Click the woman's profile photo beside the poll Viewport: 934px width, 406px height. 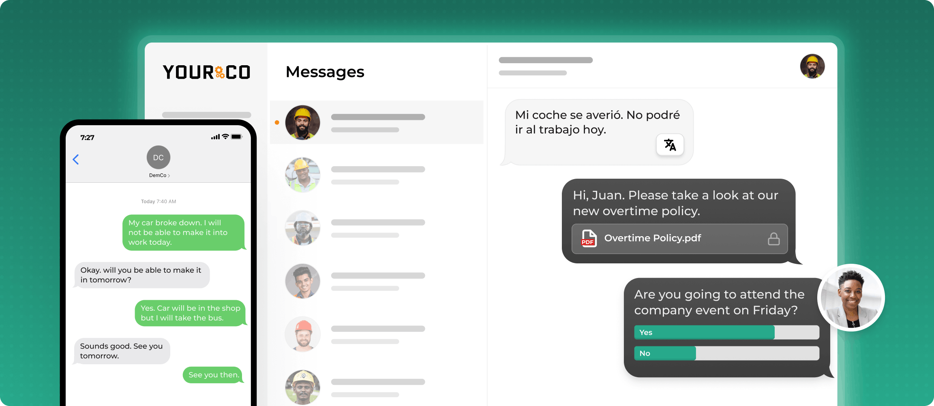click(851, 298)
